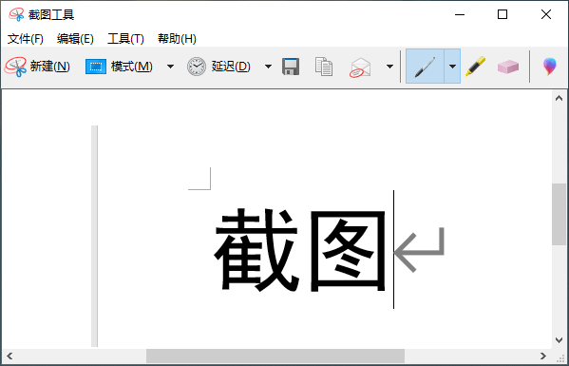Open the send-to dropdown arrow
This screenshot has width=569, height=366.
pyautogui.click(x=389, y=67)
